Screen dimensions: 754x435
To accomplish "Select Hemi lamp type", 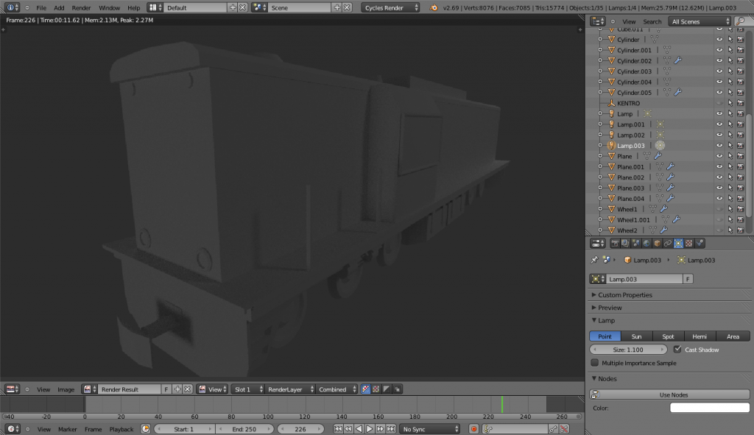I will [x=700, y=336].
